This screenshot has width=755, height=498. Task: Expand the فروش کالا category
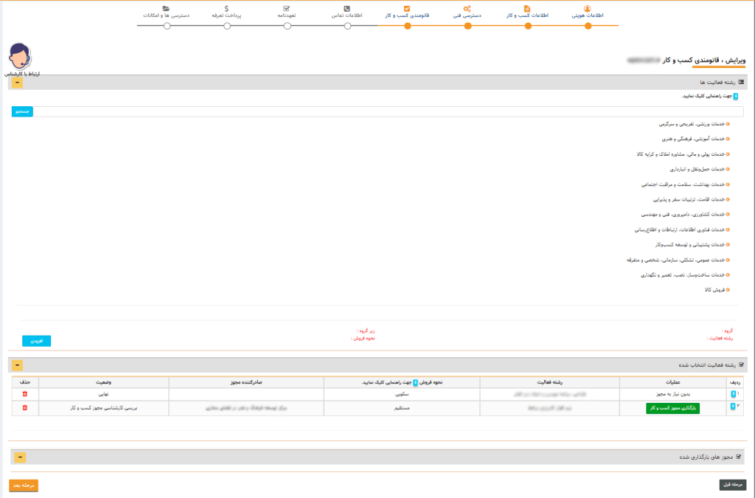[728, 290]
